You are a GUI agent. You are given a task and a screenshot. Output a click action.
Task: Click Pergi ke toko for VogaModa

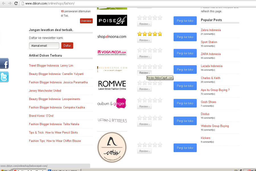(185, 53)
